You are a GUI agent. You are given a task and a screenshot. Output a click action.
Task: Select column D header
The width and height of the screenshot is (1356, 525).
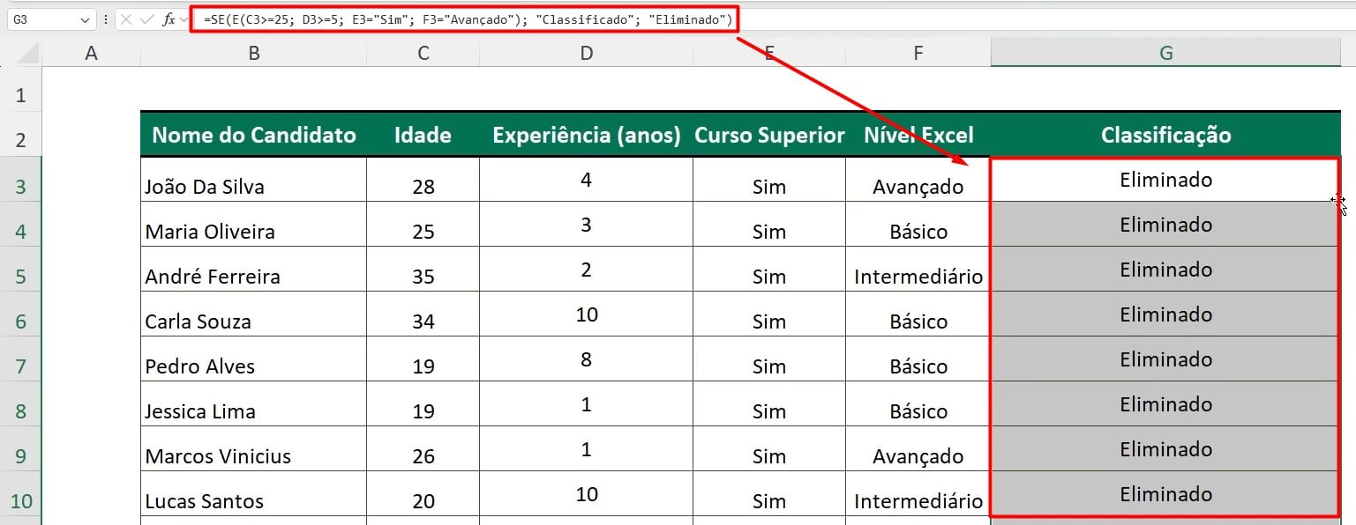[x=587, y=54]
